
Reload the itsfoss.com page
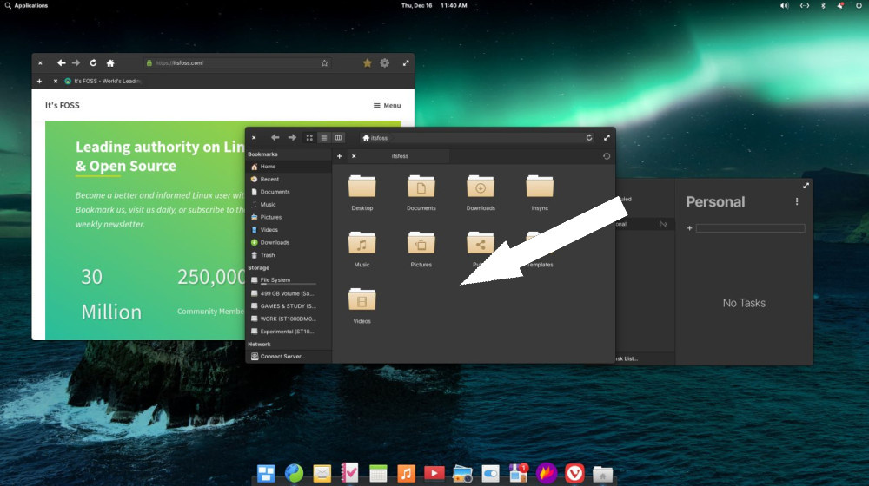(x=93, y=63)
